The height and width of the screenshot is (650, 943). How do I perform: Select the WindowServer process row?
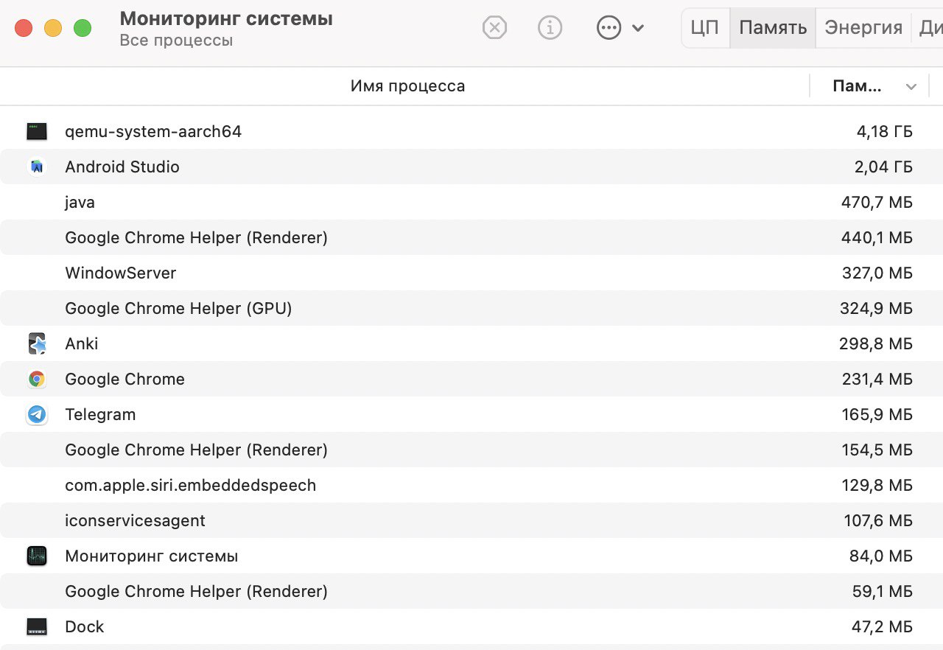click(x=471, y=273)
